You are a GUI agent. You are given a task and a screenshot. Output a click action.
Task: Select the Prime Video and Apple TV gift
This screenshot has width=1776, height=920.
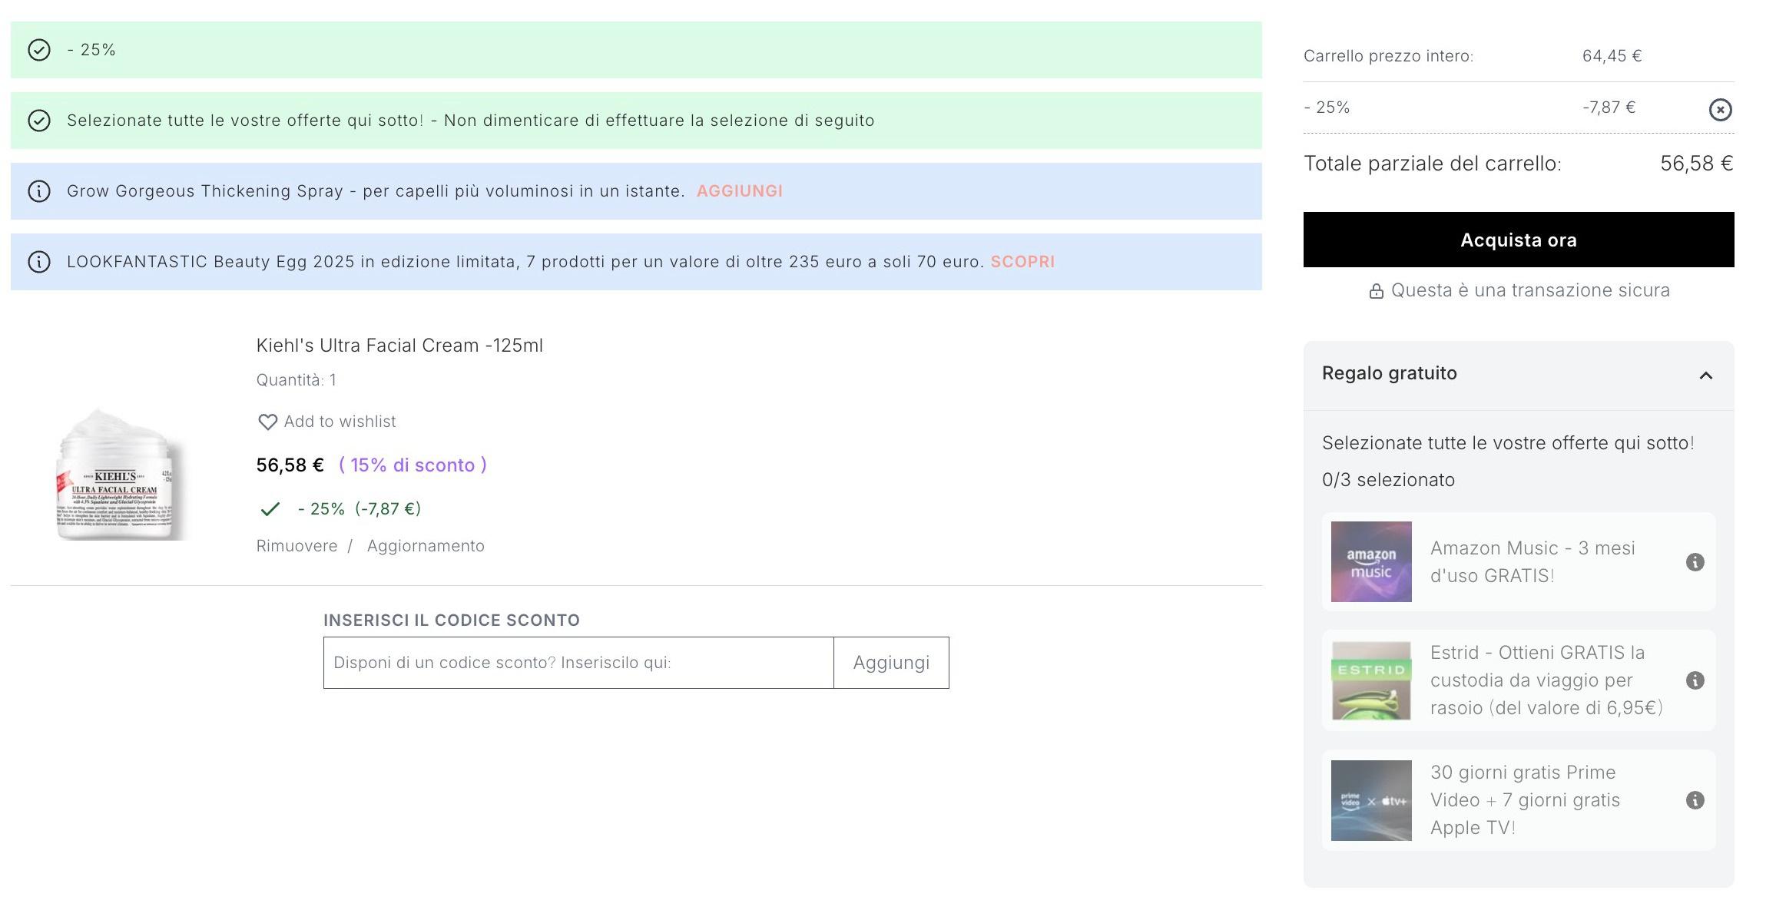point(1518,800)
